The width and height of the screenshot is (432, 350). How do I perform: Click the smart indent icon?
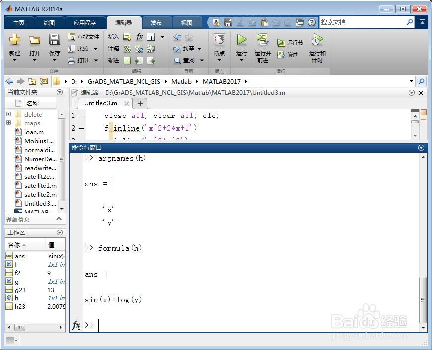click(x=127, y=60)
